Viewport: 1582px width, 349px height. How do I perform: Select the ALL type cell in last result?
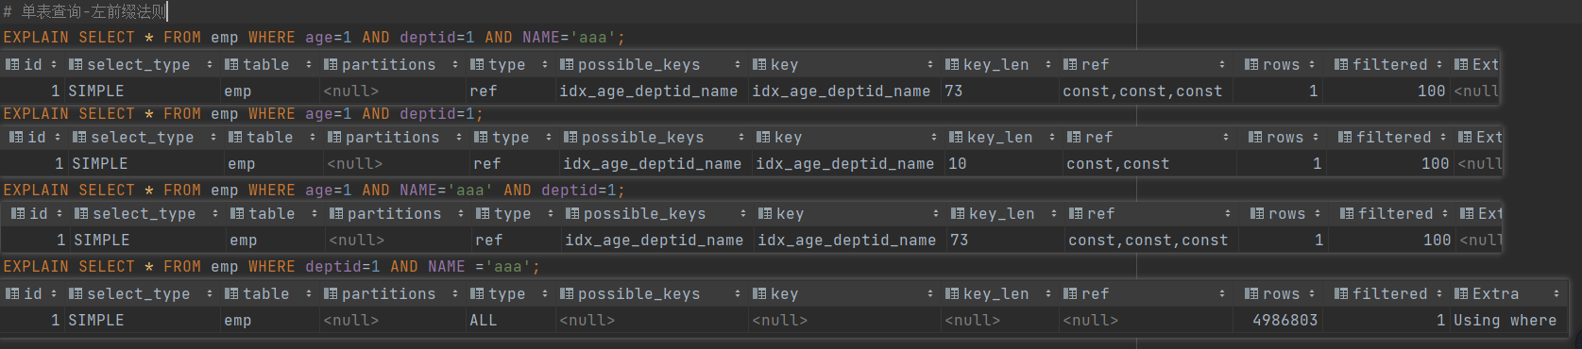510,321
